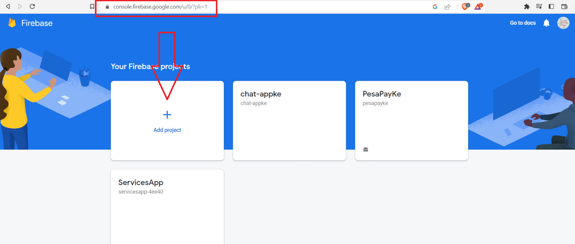The width and height of the screenshot is (575, 244).
Task: Click the browser extensions puzzle icon
Action: (527, 6)
